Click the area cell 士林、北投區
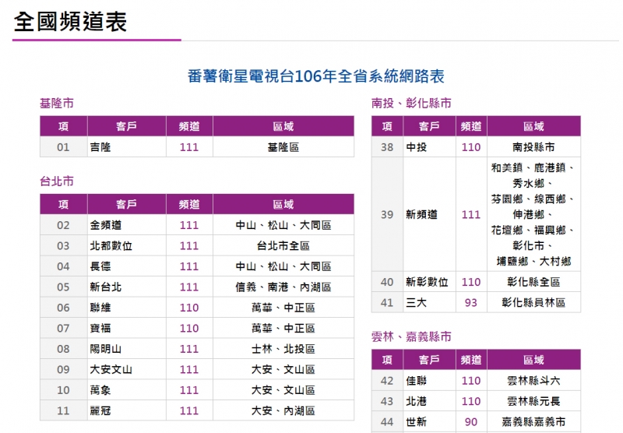The image size is (623, 433). [x=283, y=349]
